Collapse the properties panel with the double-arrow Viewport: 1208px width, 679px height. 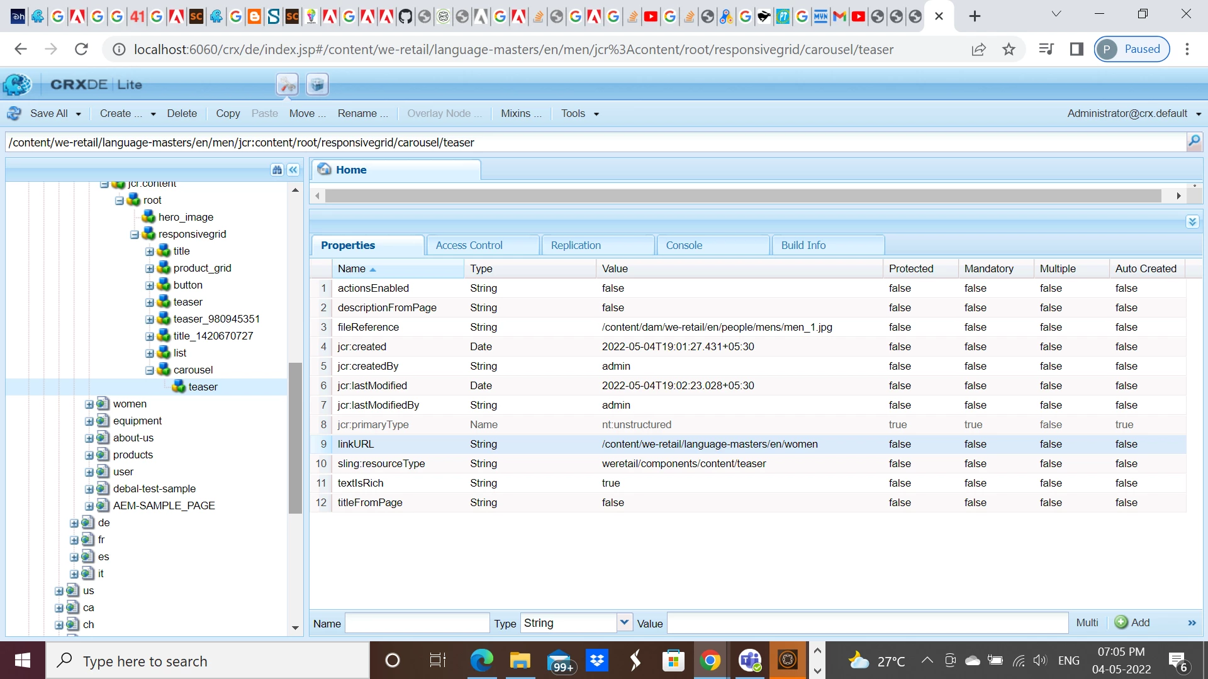1192,221
